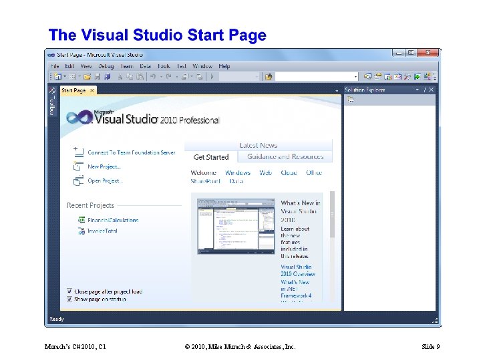Click What's New in .NET Framework 4 link
Image resolution: width=481 pixels, height=361 pixels.
(x=296, y=289)
